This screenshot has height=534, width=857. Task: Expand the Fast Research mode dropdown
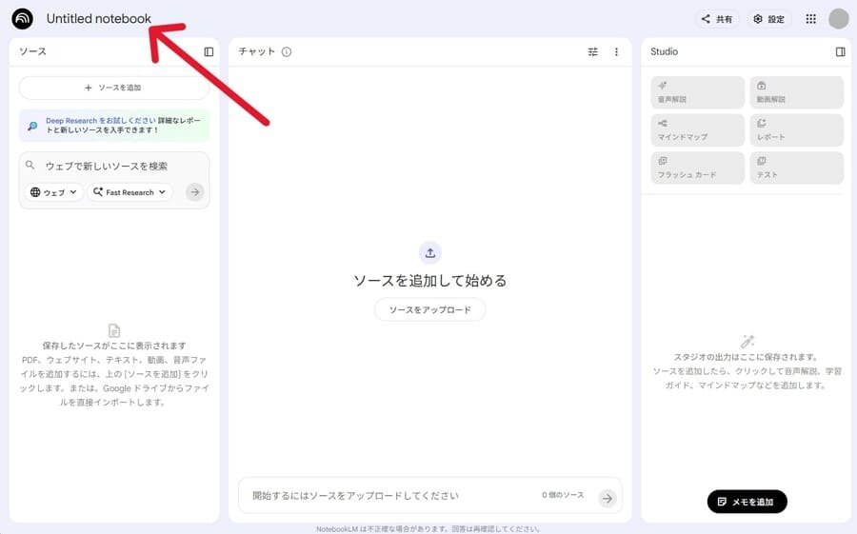130,192
